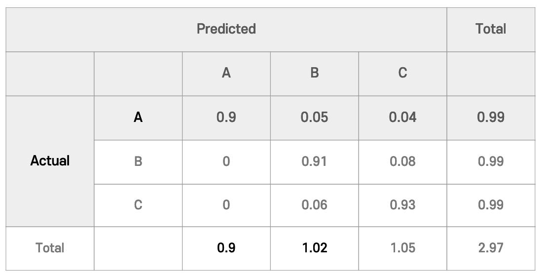Screen dimensions: 546x278
Task: Click the grand total 2.97 cell
Action: (491, 248)
